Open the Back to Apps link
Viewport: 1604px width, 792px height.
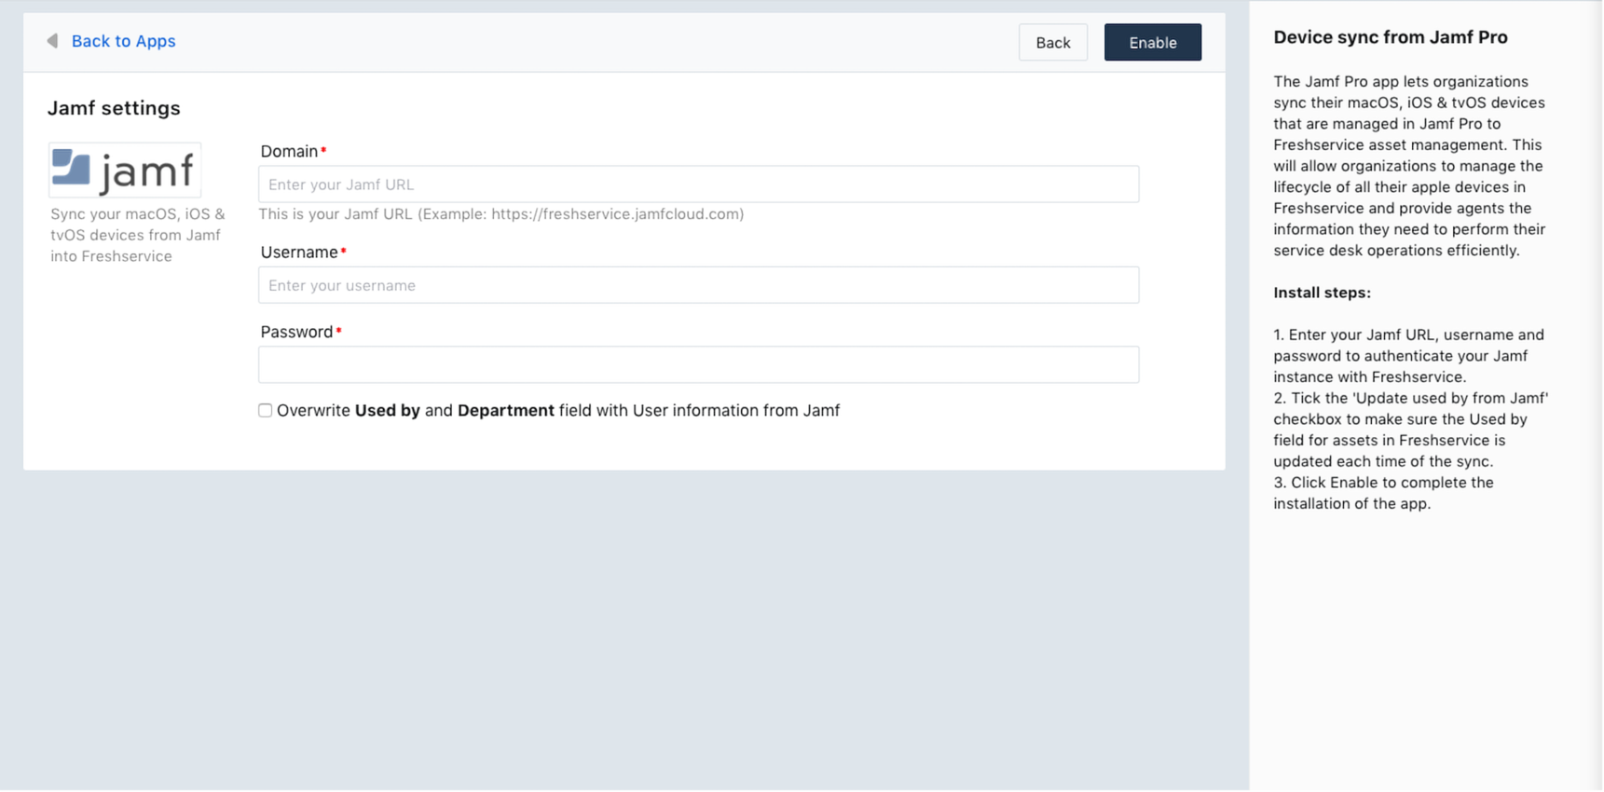point(123,41)
